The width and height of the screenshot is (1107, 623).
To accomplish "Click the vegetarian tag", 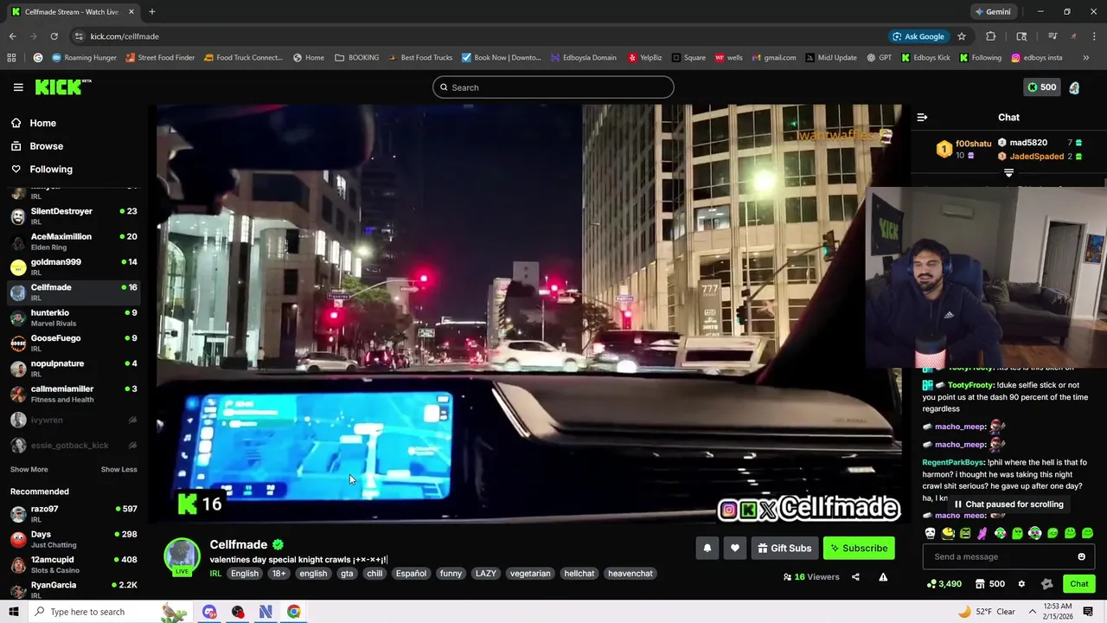I will coord(530,574).
